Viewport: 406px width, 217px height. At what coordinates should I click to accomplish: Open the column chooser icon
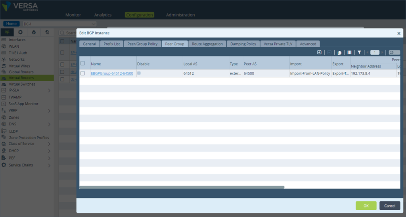click(x=349, y=52)
